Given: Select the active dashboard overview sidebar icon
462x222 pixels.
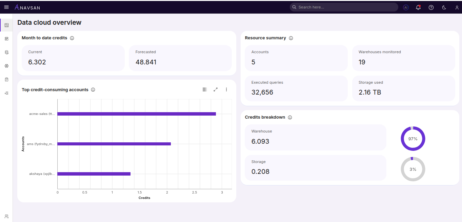Looking at the screenshot, I should click(x=6, y=25).
